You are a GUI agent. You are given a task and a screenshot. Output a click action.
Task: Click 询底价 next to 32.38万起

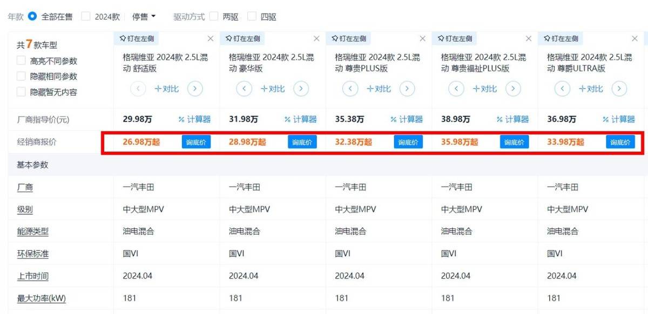408,142
